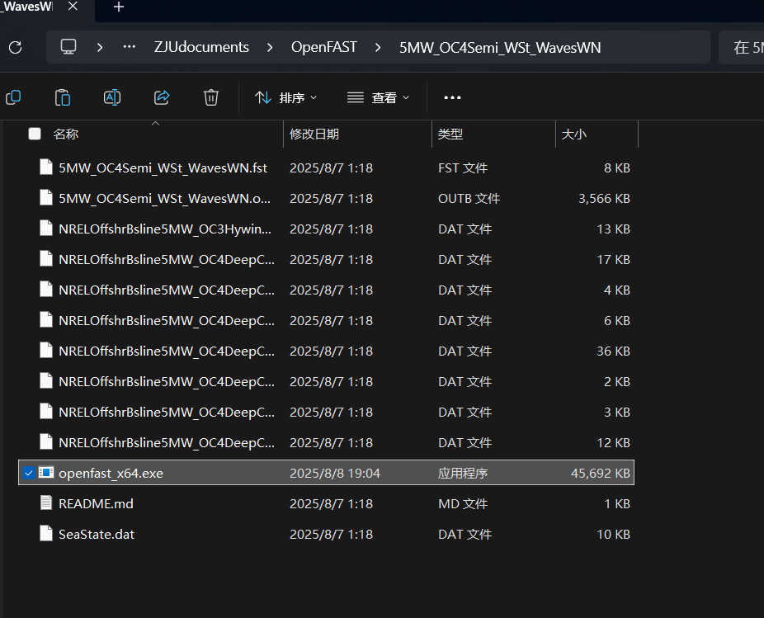
Task: Delete the selected file via trash icon
Action: [x=211, y=97]
